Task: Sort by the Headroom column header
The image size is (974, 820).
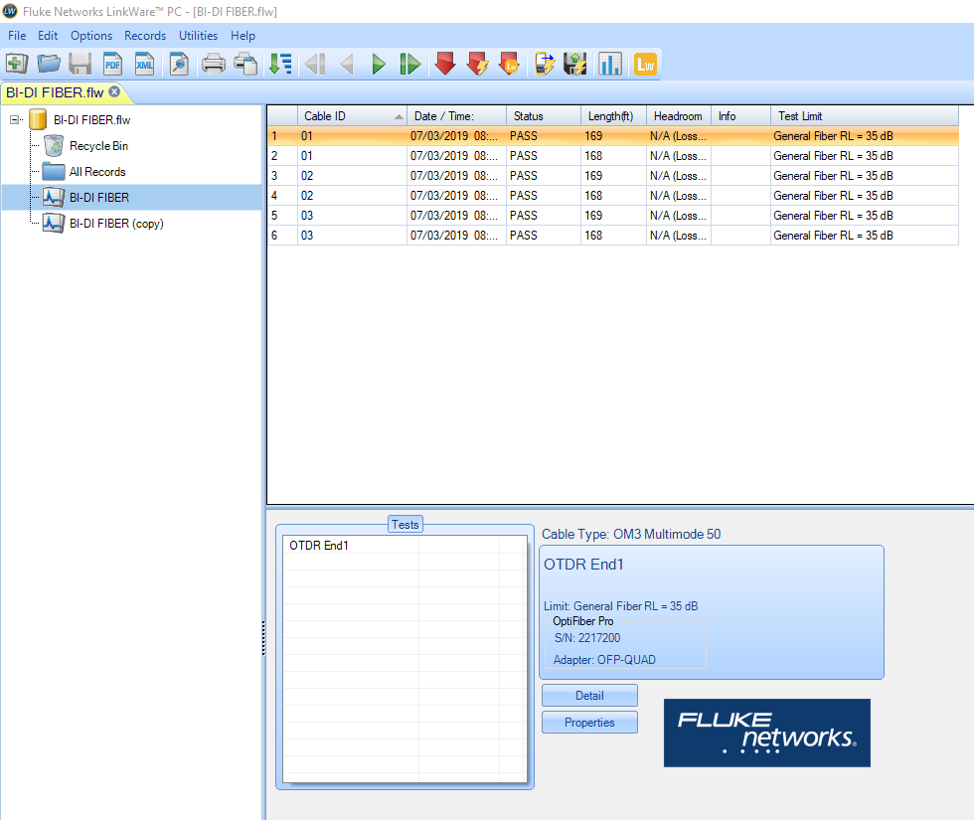Action: tap(679, 116)
